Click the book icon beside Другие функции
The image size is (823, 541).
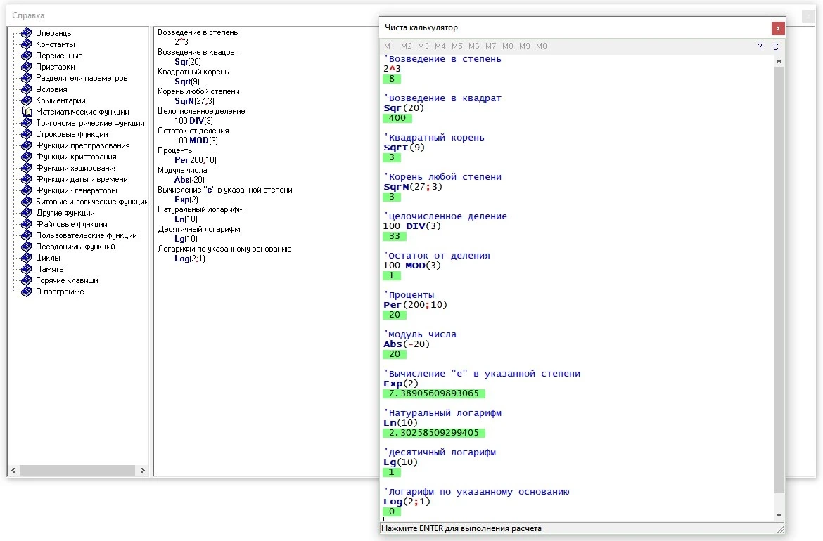coord(26,213)
